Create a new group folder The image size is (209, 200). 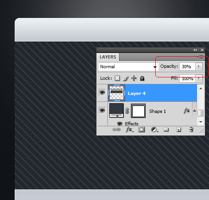[166, 129]
